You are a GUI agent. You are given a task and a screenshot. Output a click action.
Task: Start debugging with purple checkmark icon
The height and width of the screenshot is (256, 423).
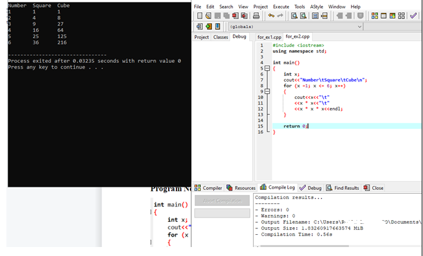(x=413, y=15)
